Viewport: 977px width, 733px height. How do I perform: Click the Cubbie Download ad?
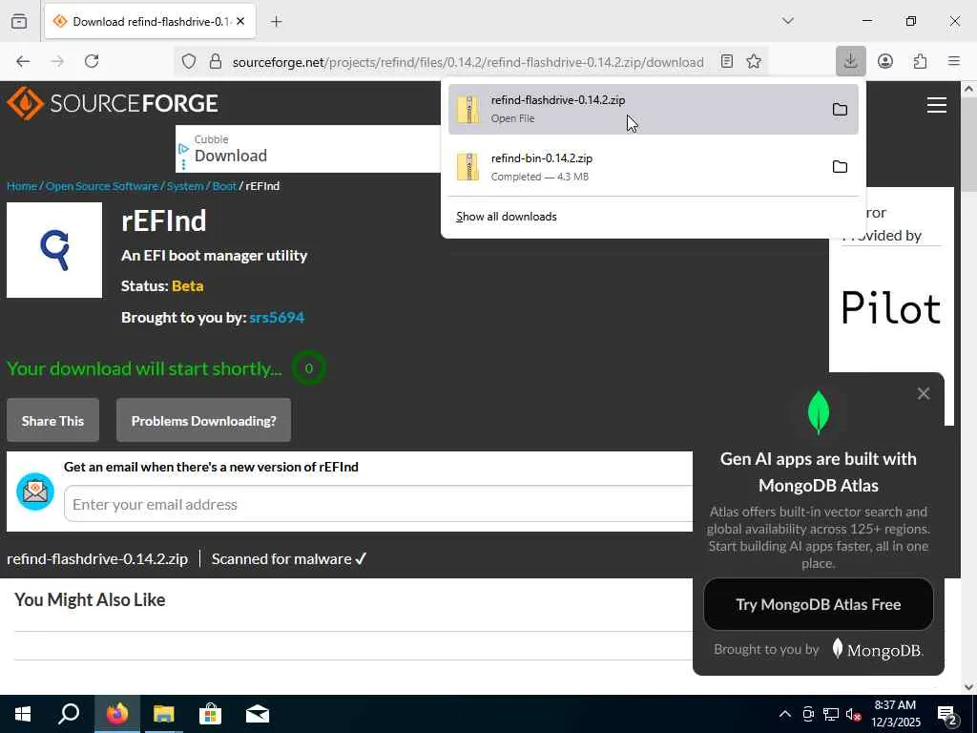[x=308, y=149]
